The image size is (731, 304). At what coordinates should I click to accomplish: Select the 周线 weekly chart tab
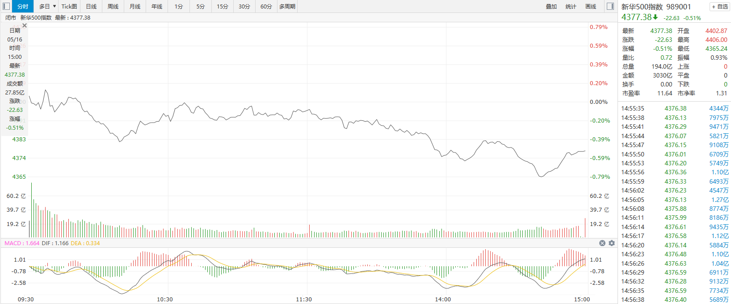[113, 6]
